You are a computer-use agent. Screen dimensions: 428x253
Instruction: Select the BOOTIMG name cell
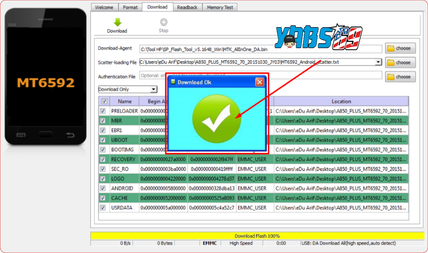124,149
